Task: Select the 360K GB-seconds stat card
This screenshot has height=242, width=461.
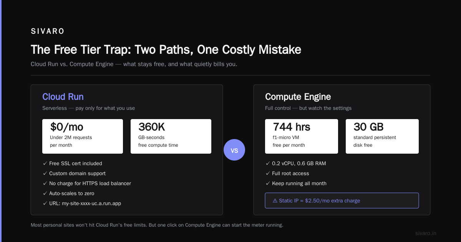Action: 171,136
